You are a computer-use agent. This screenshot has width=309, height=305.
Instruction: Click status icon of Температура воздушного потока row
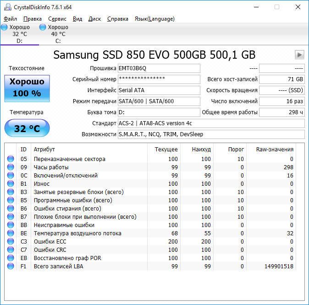(x=11, y=233)
